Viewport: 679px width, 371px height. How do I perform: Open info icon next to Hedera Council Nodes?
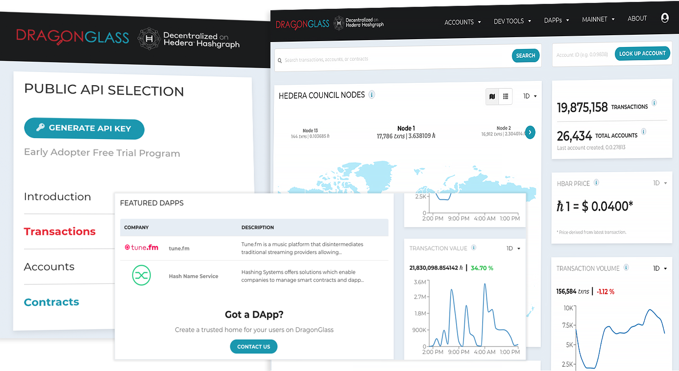(372, 94)
